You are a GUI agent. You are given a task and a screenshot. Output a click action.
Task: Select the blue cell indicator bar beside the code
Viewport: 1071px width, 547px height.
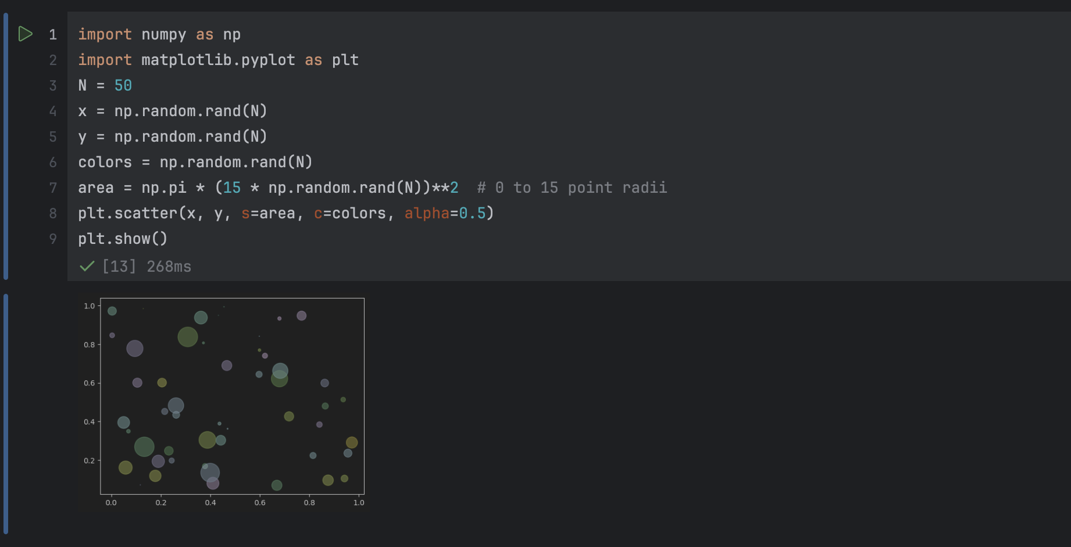[x=6, y=145]
